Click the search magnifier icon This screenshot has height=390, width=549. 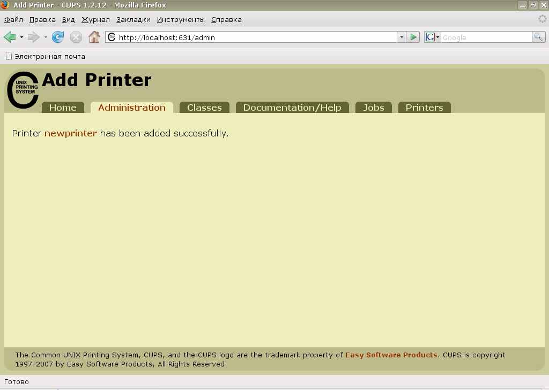click(538, 37)
